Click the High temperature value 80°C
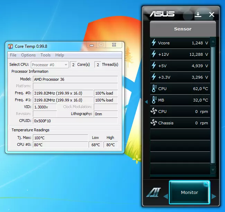 tap(111, 145)
